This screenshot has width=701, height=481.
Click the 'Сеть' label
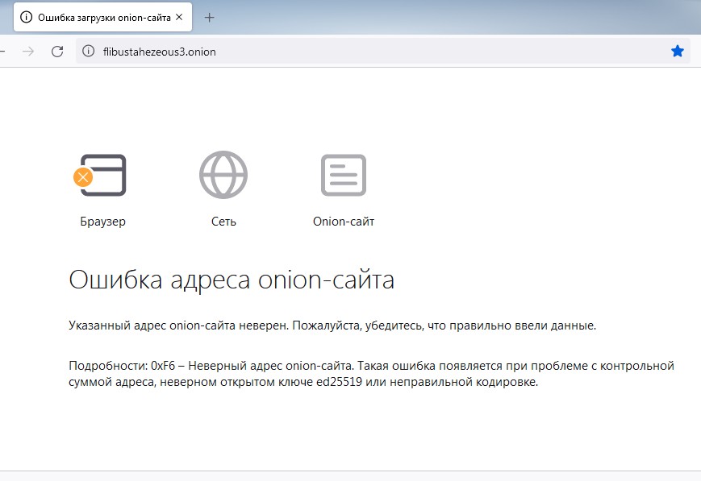(x=223, y=222)
